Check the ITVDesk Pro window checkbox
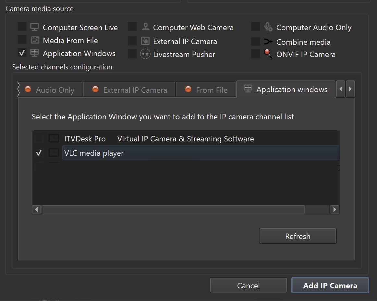This screenshot has width=377, height=301. click(x=39, y=139)
